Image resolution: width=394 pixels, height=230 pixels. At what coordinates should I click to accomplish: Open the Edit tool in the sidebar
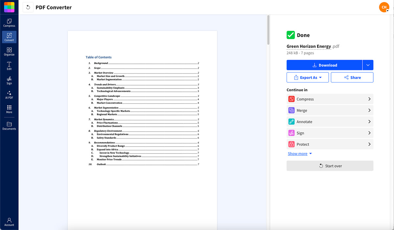9,66
